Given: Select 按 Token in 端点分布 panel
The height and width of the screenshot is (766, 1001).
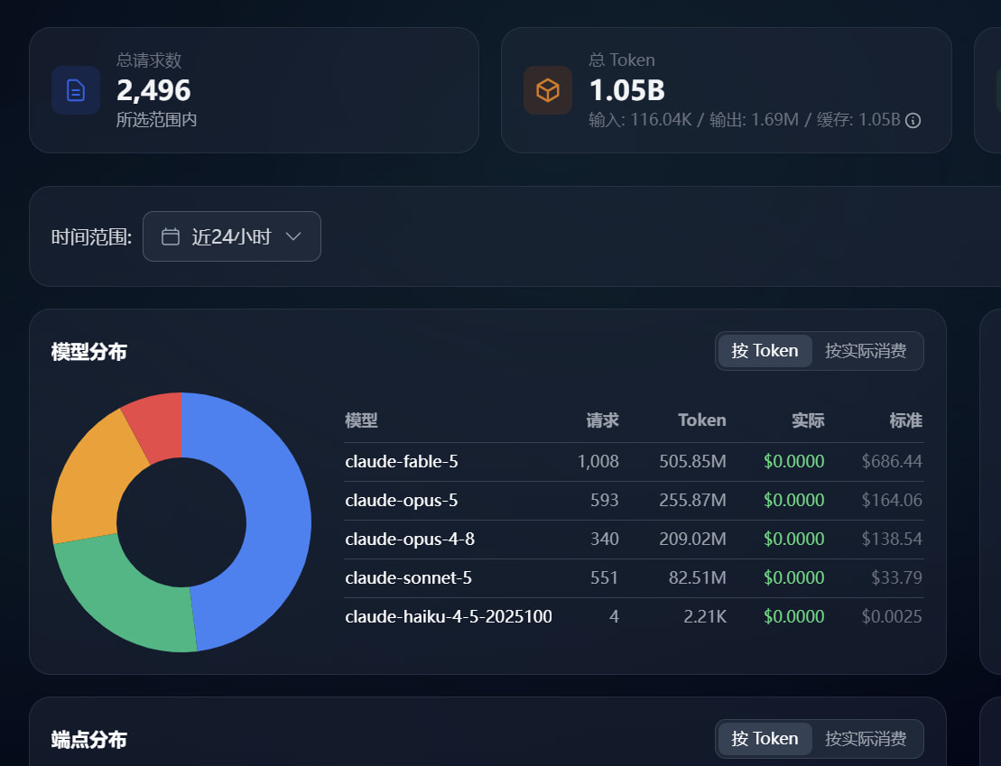Looking at the screenshot, I should (765, 739).
